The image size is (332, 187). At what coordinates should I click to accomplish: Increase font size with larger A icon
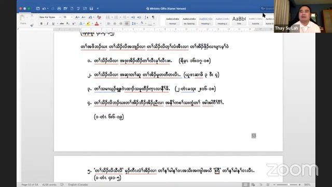[x=77, y=17]
